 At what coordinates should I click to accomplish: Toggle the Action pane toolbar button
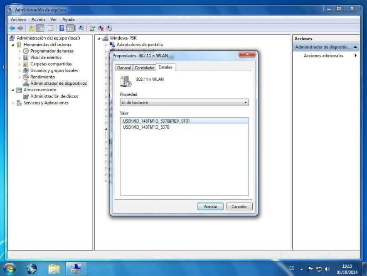70,28
